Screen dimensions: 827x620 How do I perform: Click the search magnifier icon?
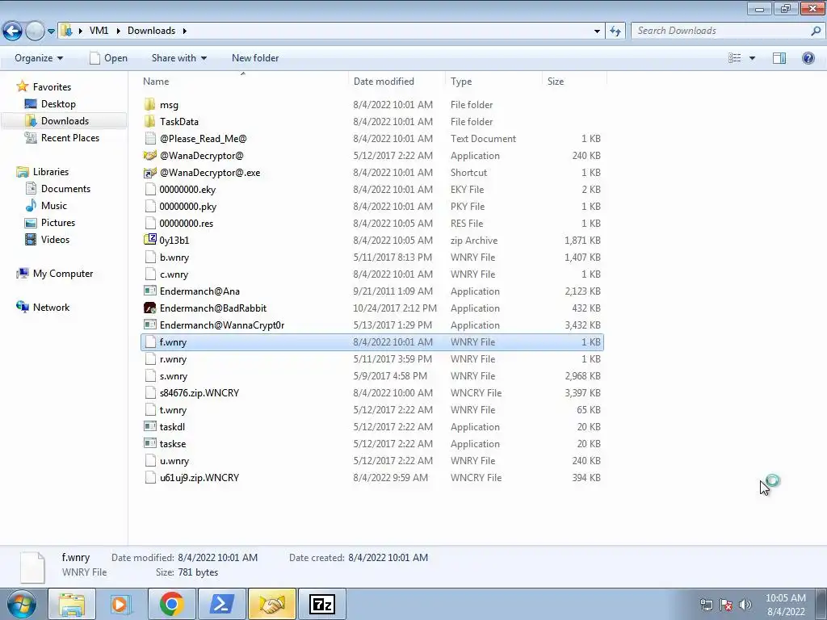tap(816, 31)
